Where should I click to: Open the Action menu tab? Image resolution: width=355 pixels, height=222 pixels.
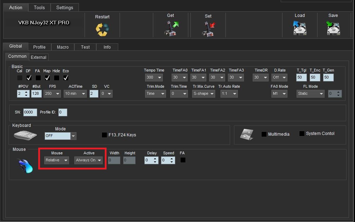[16, 7]
